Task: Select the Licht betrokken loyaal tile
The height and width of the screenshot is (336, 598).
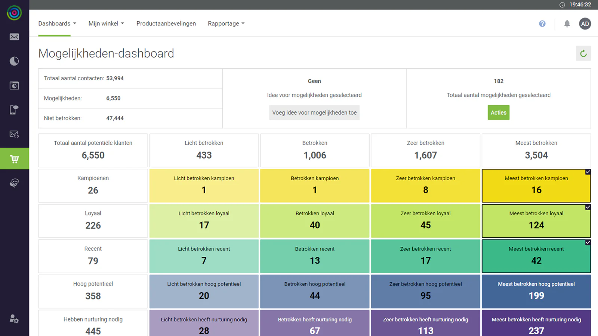Action: pos(204,221)
